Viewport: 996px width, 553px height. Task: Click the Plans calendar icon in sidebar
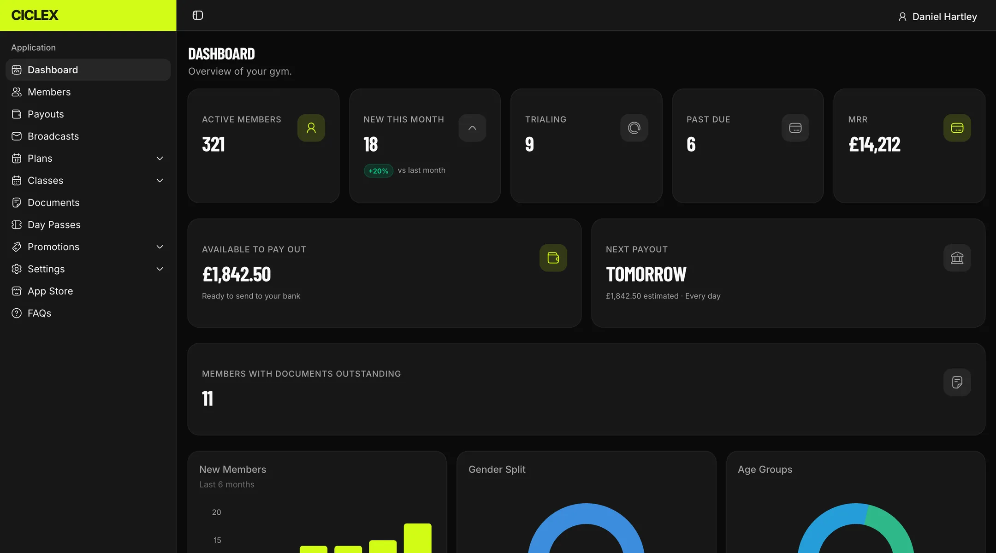[17, 158]
